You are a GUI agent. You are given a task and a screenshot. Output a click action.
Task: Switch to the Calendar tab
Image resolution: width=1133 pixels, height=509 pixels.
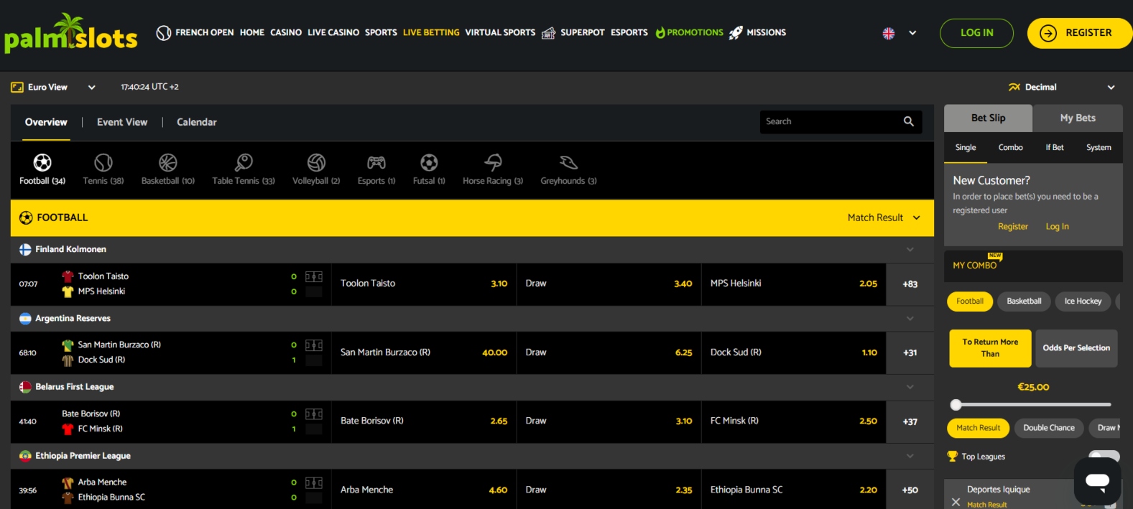(x=197, y=122)
